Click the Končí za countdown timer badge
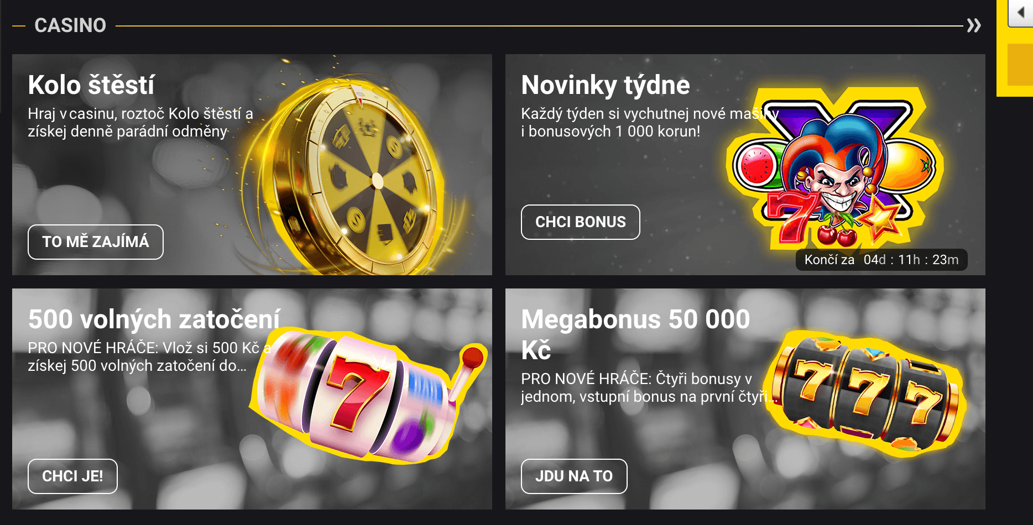The image size is (1033, 525). (x=881, y=260)
